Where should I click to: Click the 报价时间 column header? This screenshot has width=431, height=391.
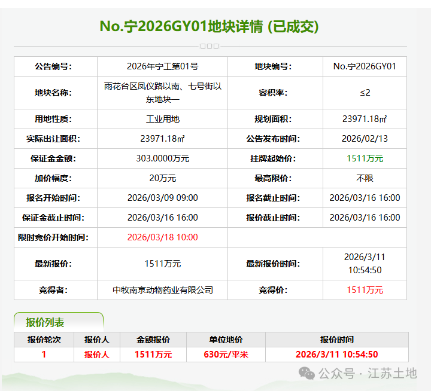pyautogui.click(x=336, y=340)
